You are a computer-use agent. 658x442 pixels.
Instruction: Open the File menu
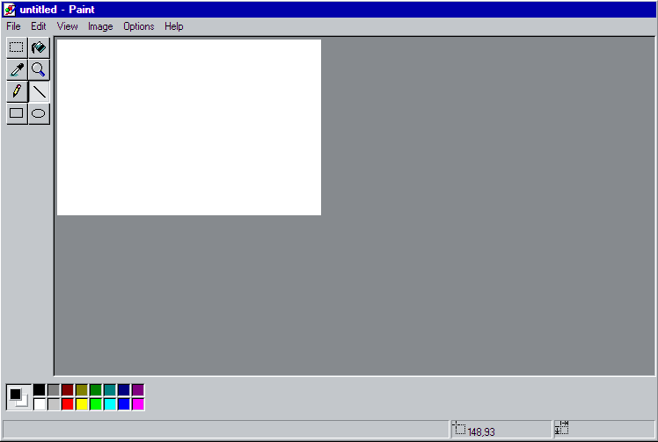[13, 26]
